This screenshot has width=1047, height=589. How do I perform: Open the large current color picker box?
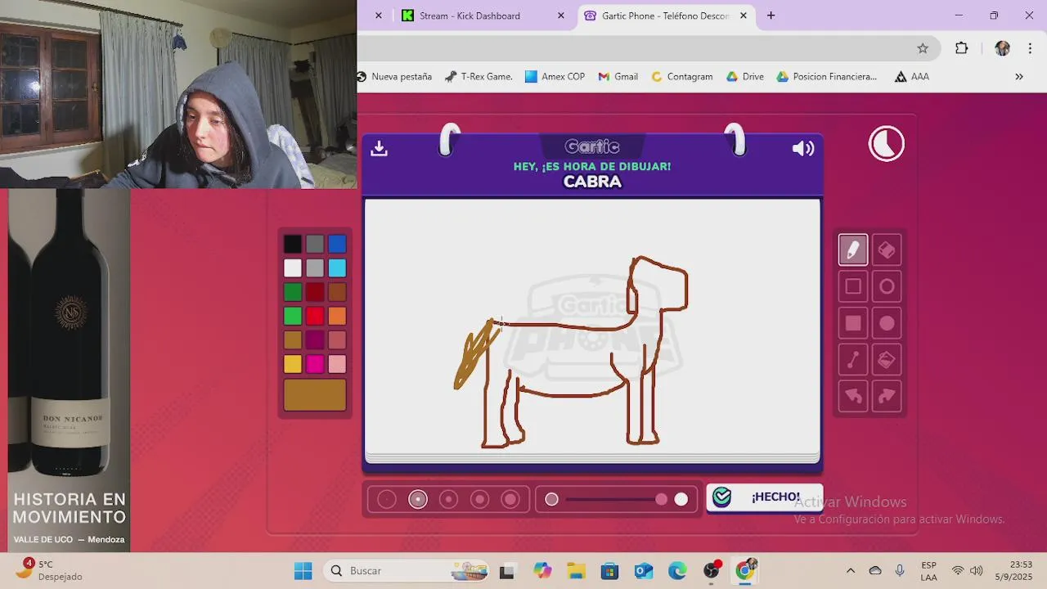coord(315,395)
